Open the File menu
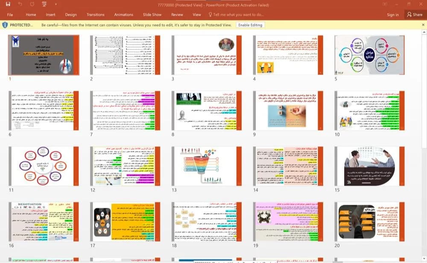The width and height of the screenshot is (427, 263). (x=10, y=14)
